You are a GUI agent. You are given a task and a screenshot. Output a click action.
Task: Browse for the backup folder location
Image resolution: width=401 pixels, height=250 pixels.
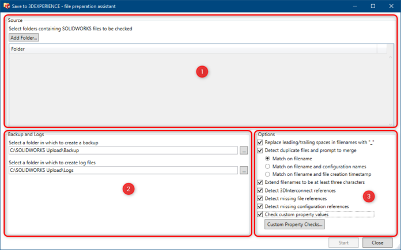coord(244,151)
